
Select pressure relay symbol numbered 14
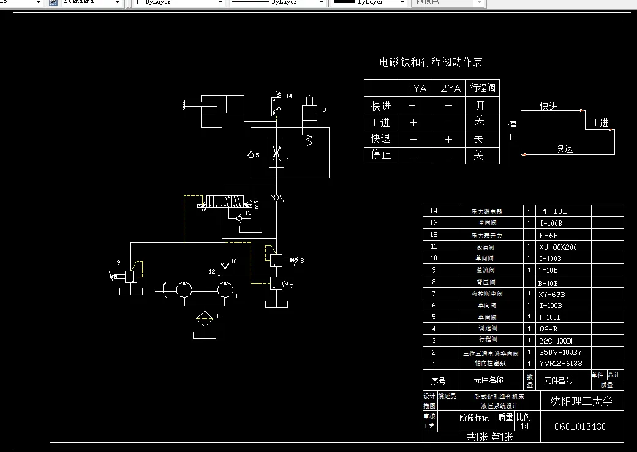click(276, 104)
